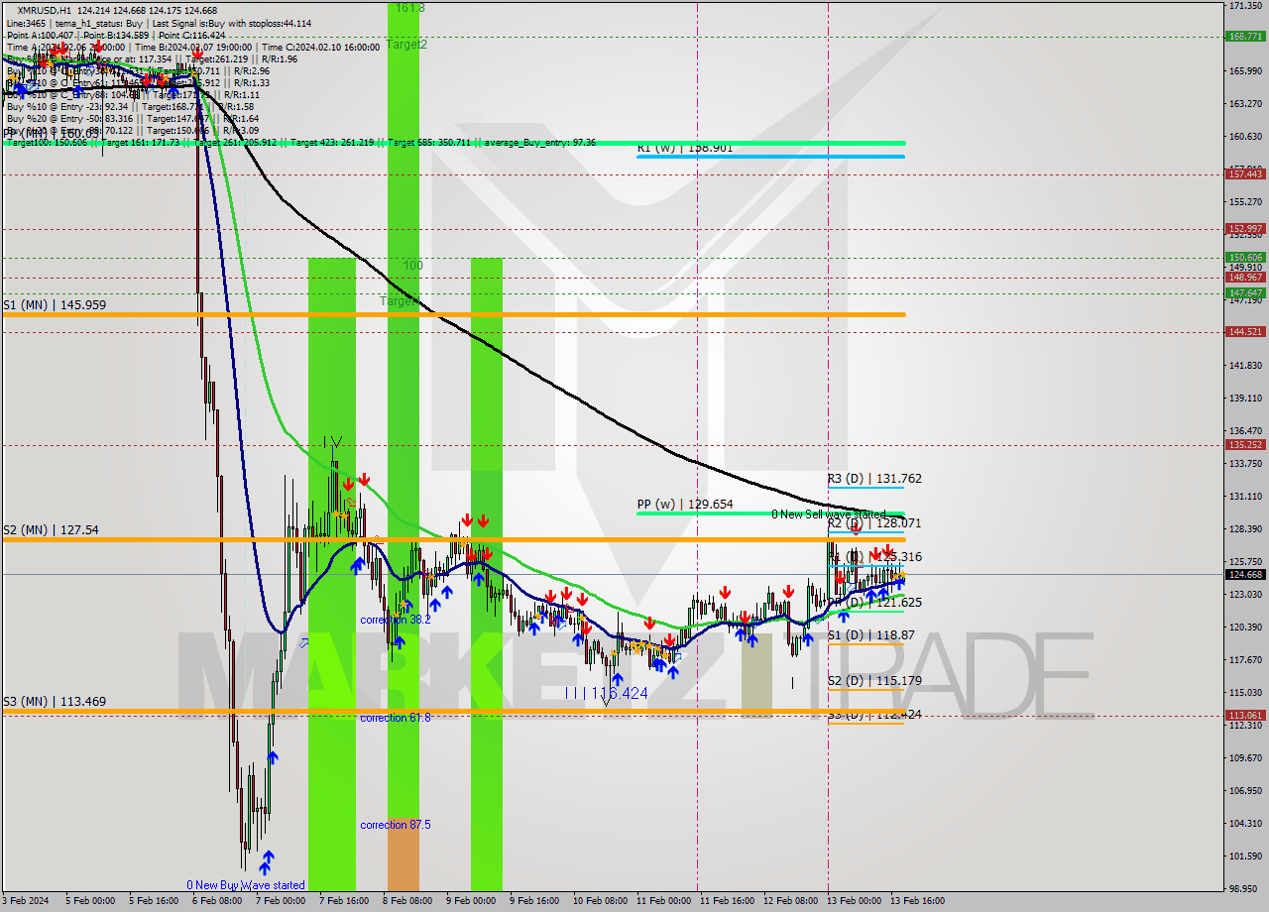Click the '13 Feb 16:00' time axis label

(x=917, y=901)
